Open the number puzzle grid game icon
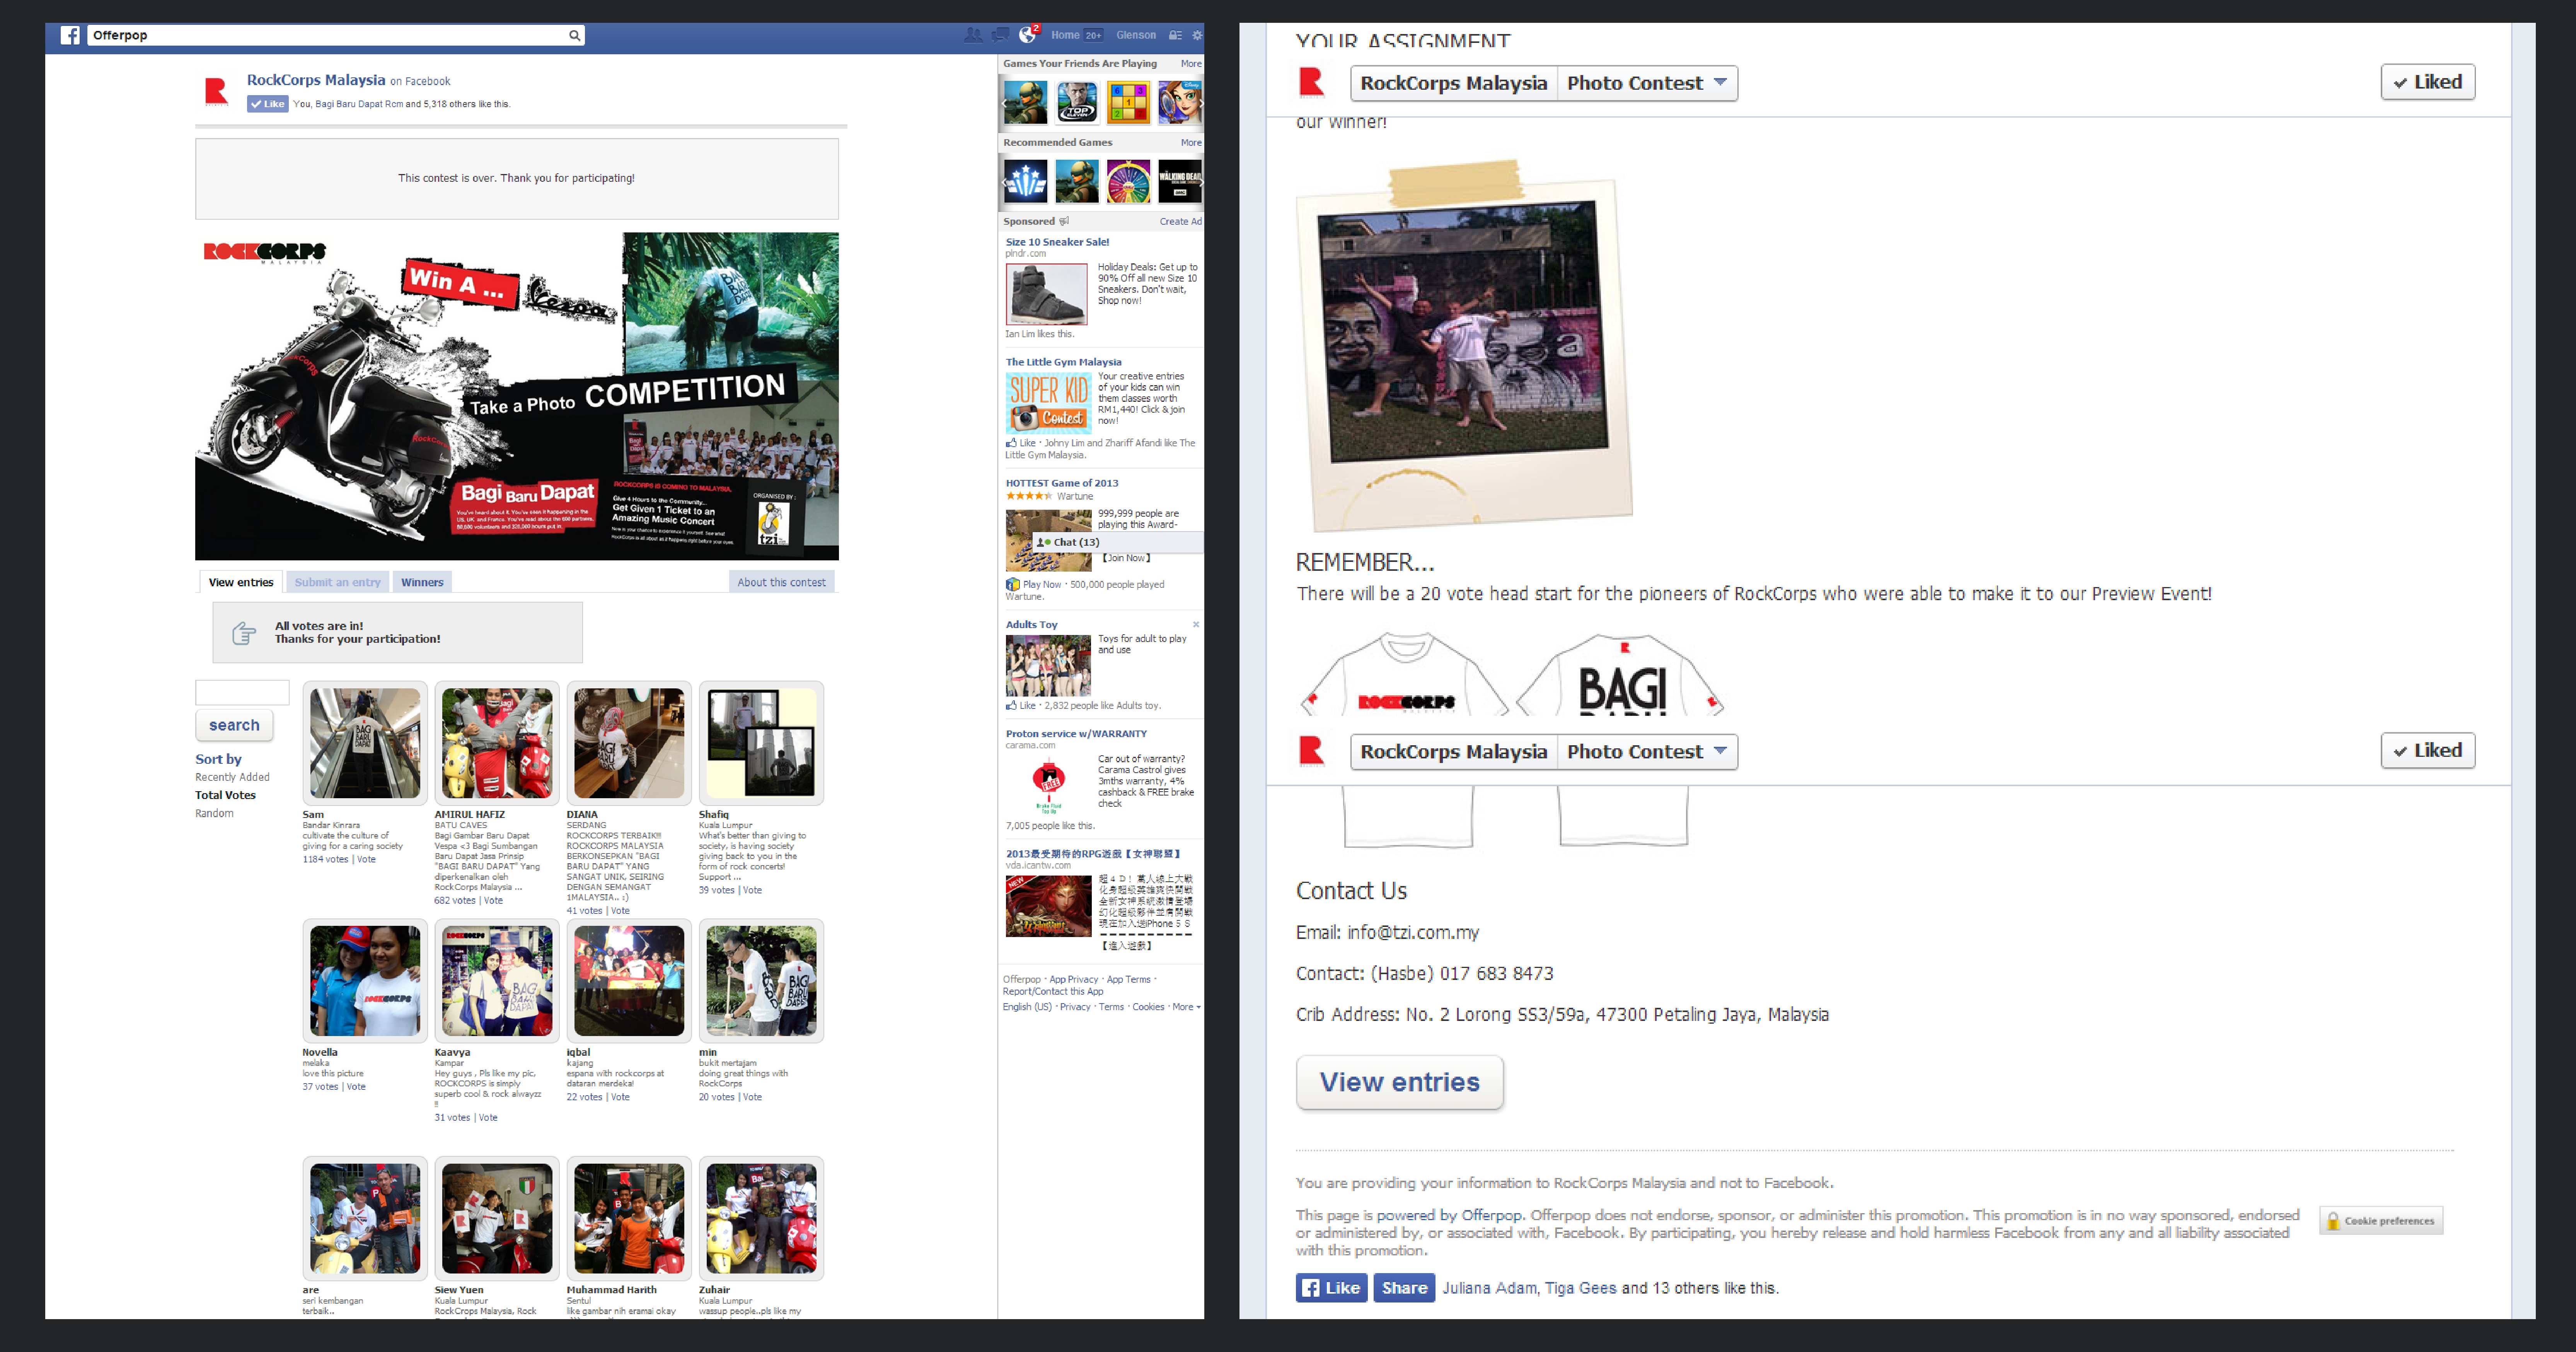This screenshot has width=2576, height=1352. [1128, 102]
